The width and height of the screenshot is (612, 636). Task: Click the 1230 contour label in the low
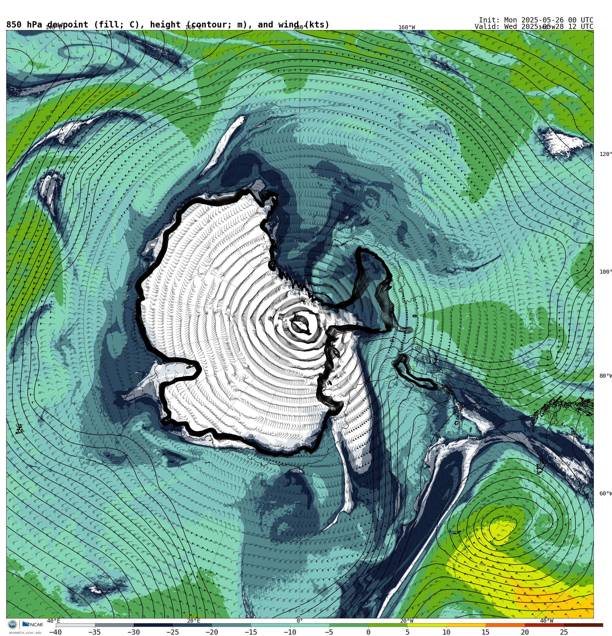[509, 506]
